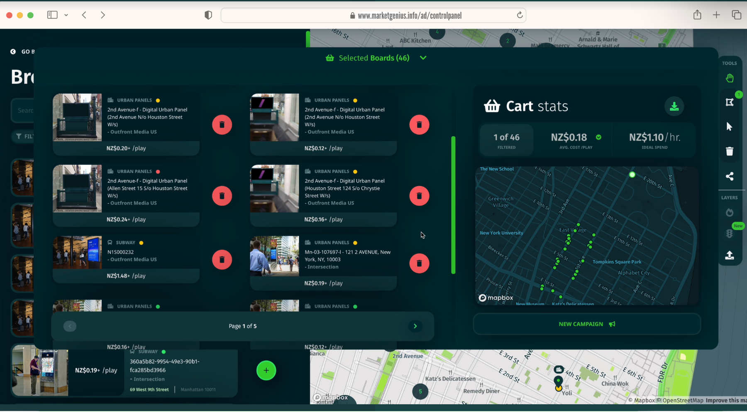Viewport: 747px width, 415px height.
Task: Select the 1 of 46 Filtered tab
Action: pyautogui.click(x=506, y=141)
